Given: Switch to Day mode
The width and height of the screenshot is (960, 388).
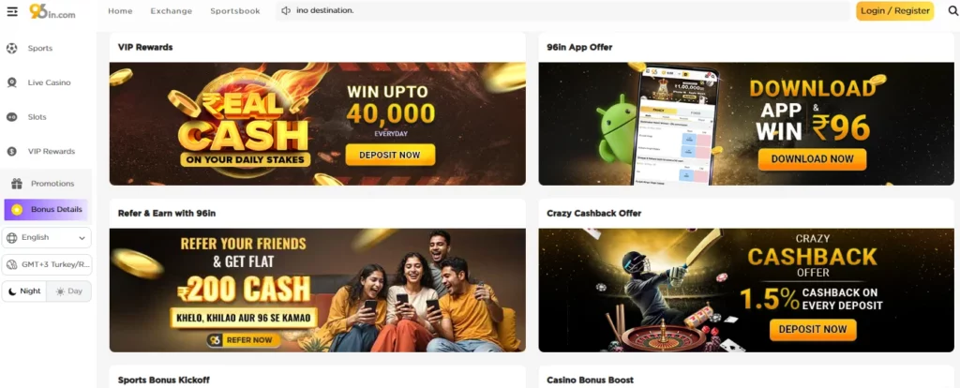Looking at the screenshot, I should (68, 291).
